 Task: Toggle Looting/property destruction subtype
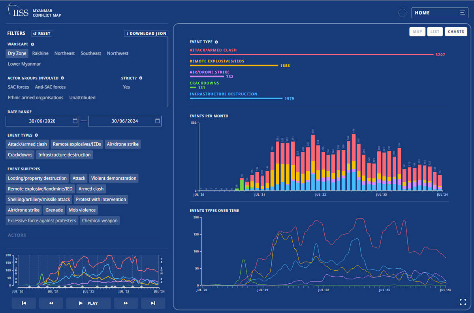click(x=37, y=178)
